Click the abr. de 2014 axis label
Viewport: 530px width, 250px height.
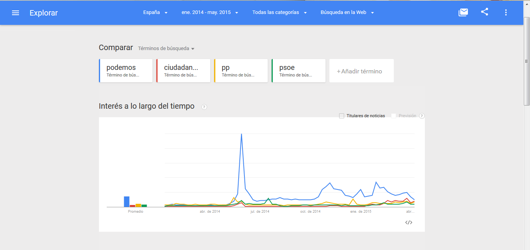click(210, 212)
